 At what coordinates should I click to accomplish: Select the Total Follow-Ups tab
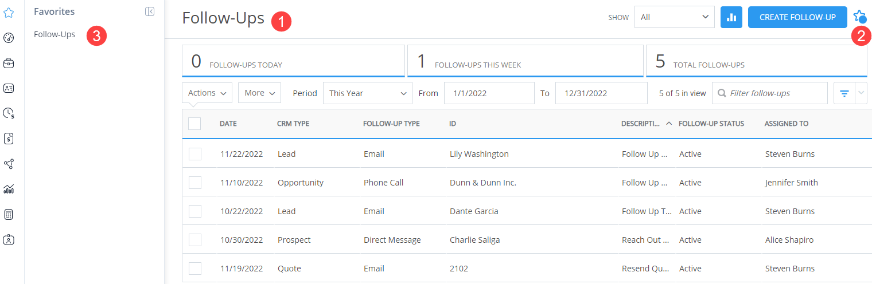[757, 61]
